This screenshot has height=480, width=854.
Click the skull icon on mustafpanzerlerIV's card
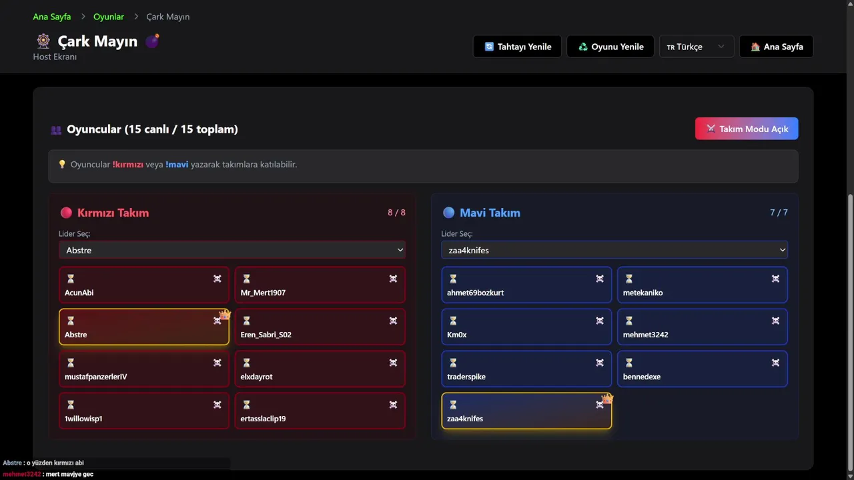coord(218,363)
